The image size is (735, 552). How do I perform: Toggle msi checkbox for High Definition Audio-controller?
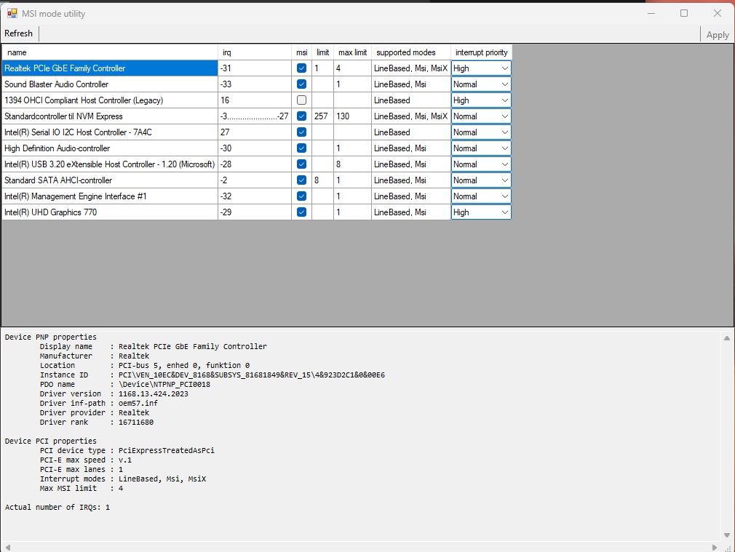301,148
